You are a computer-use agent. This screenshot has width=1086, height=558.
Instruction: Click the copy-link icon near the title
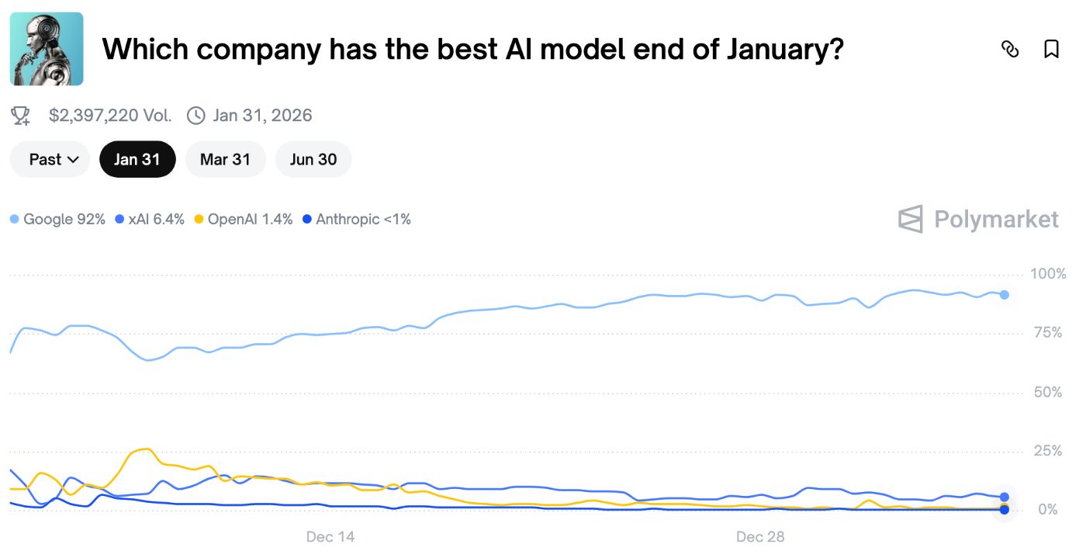click(x=1010, y=49)
